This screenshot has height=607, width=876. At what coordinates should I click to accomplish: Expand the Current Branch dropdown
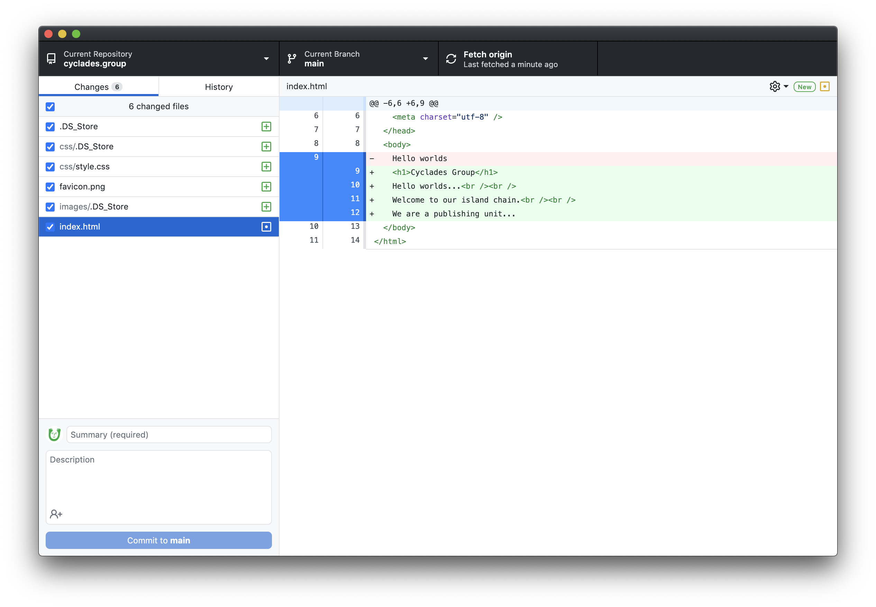(x=358, y=58)
